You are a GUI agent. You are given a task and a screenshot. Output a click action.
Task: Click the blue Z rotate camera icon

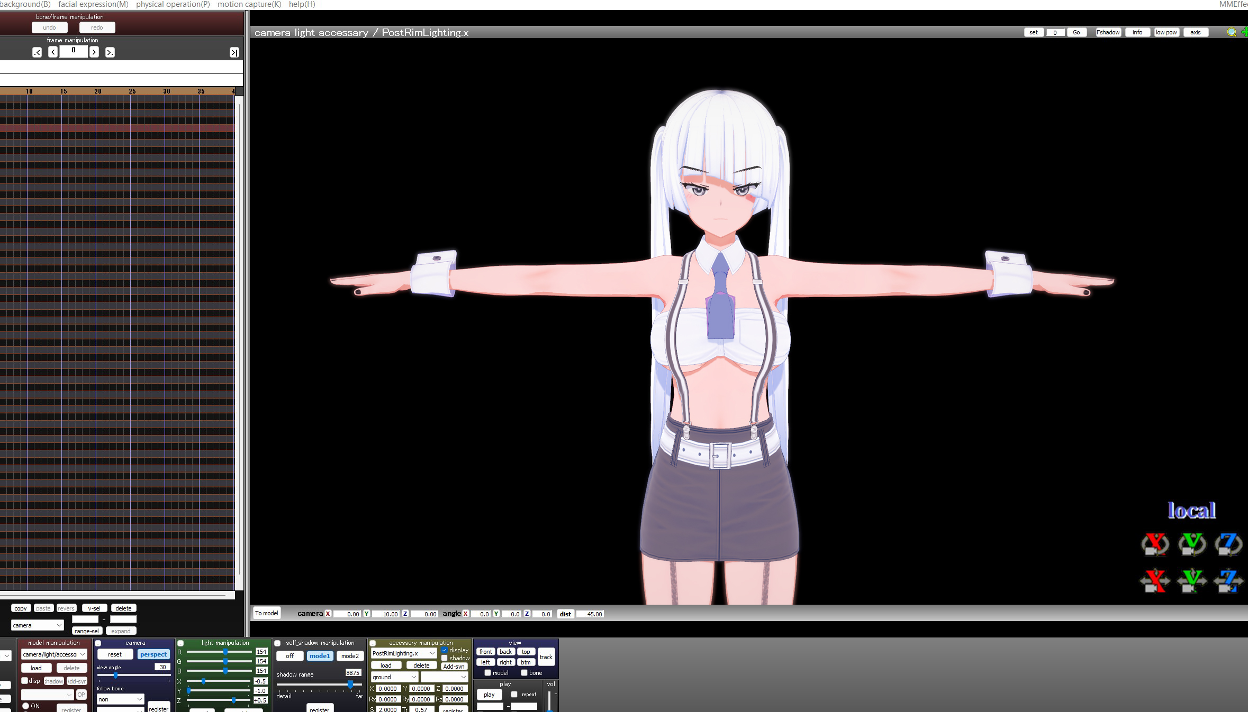(x=1228, y=544)
